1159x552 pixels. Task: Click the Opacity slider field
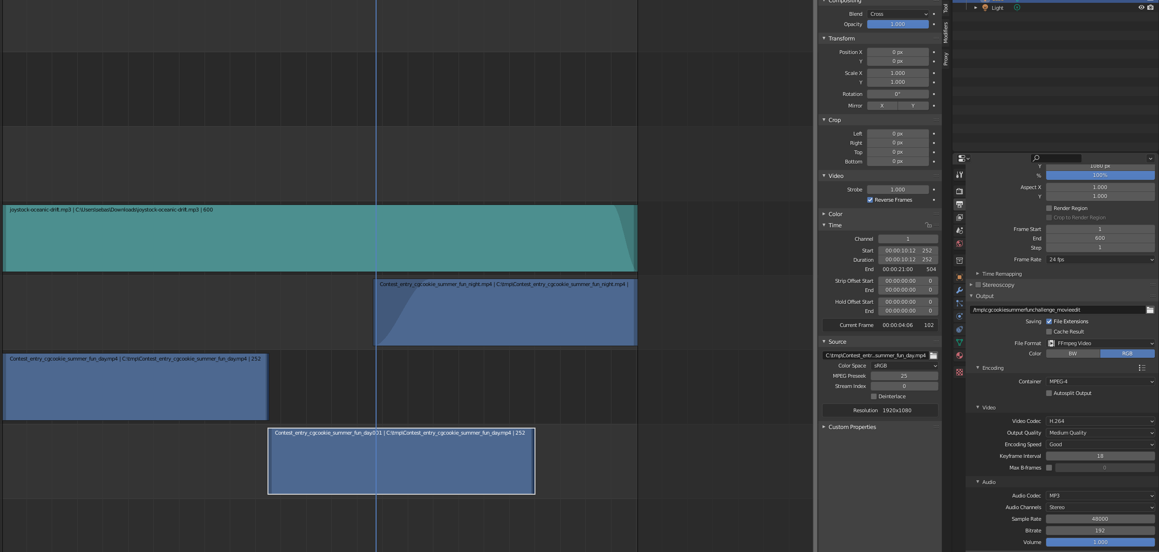coord(897,24)
